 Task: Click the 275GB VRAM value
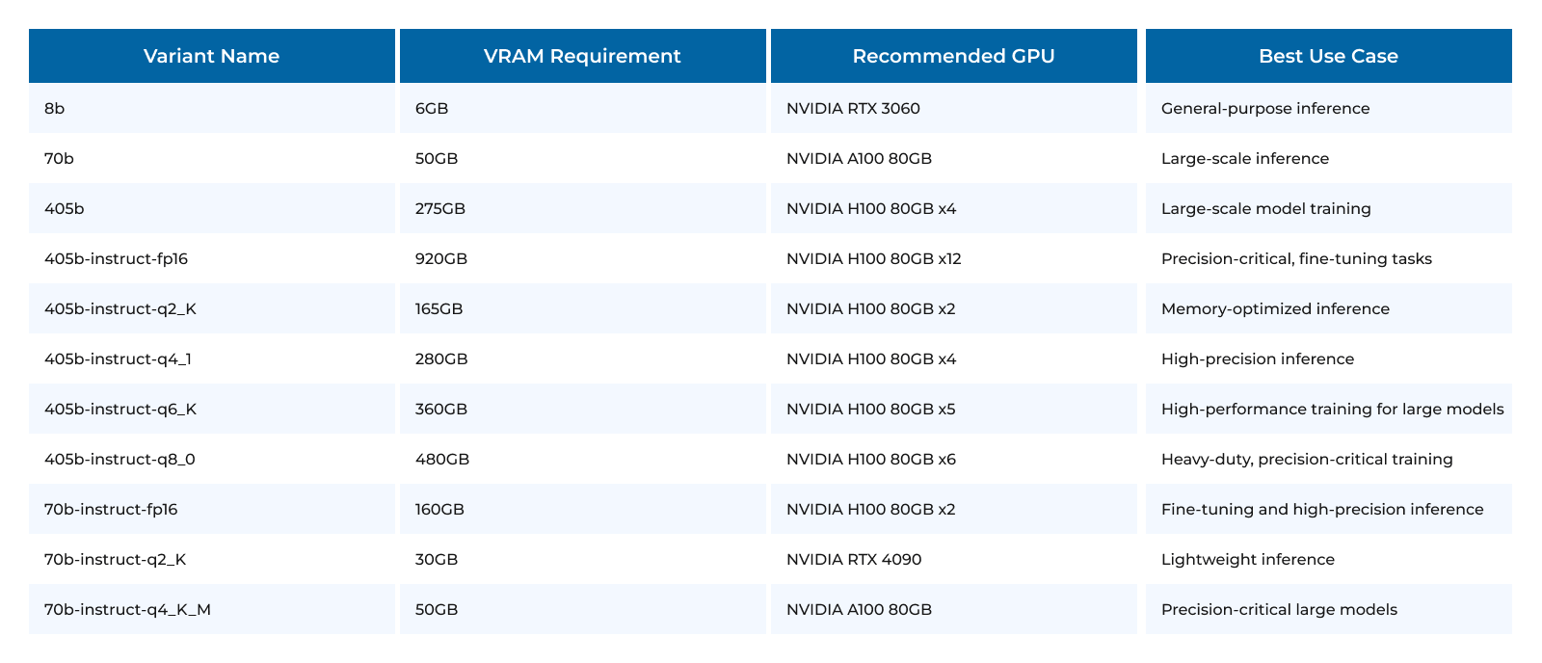click(x=440, y=209)
